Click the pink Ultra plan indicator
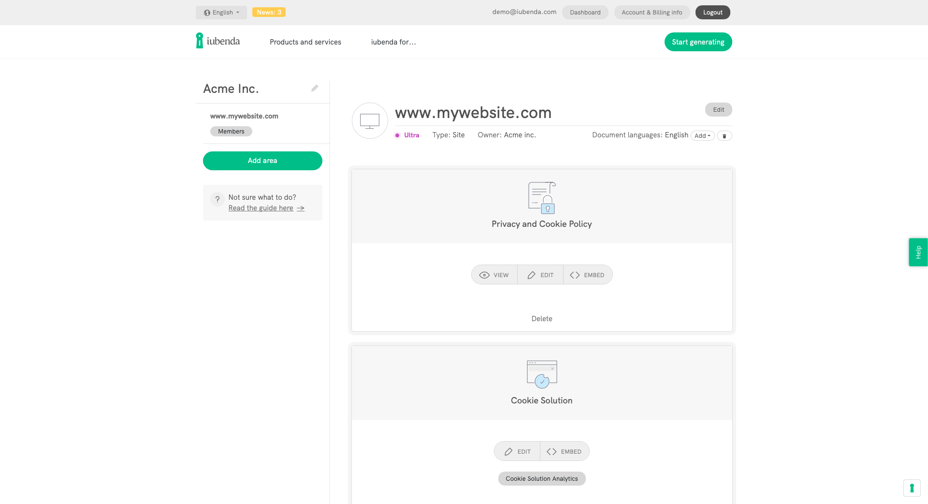928x504 pixels. 407,135
